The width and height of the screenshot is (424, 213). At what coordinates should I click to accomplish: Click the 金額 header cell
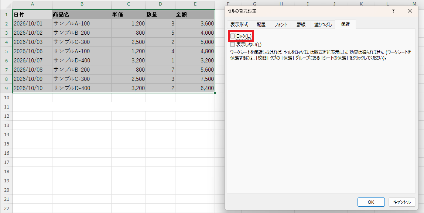195,15
